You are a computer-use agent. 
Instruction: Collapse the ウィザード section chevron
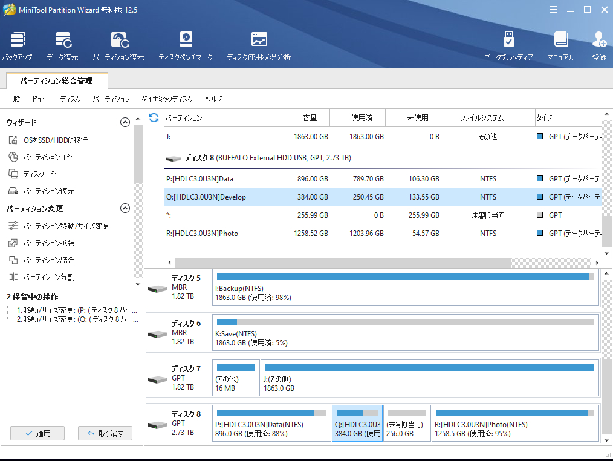(125, 122)
